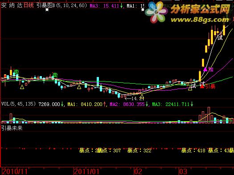
Task: Click the large cyan candle in January 2011
Action: click(x=98, y=81)
